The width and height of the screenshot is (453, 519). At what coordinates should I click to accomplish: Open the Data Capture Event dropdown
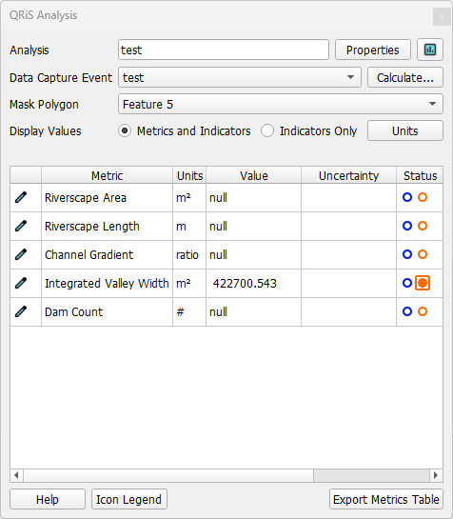pyautogui.click(x=240, y=77)
